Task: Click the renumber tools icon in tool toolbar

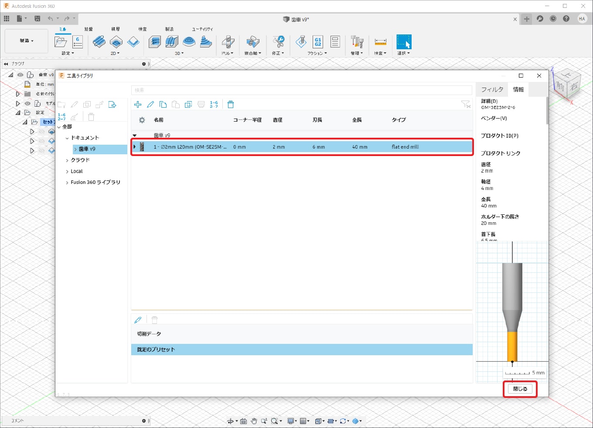Action: point(214,105)
